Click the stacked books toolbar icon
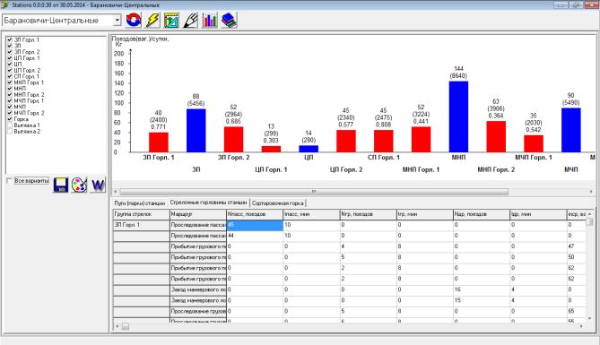 [229, 21]
